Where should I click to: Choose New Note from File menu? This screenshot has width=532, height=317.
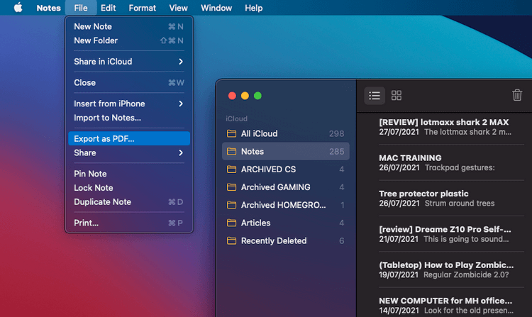click(x=129, y=26)
